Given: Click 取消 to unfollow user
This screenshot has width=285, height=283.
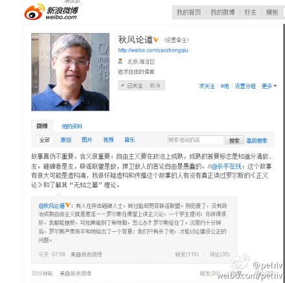Looking at the screenshot, I should pyautogui.click(x=155, y=85).
